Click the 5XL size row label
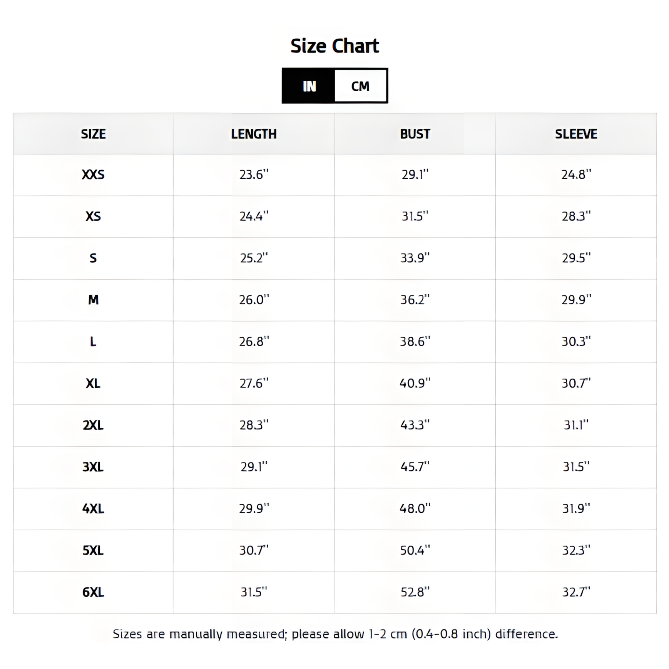Image resolution: width=669 pixels, height=669 pixels. coord(93,550)
